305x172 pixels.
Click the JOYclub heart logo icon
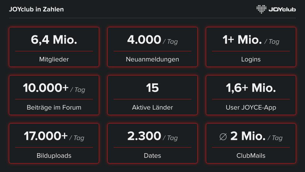point(261,9)
